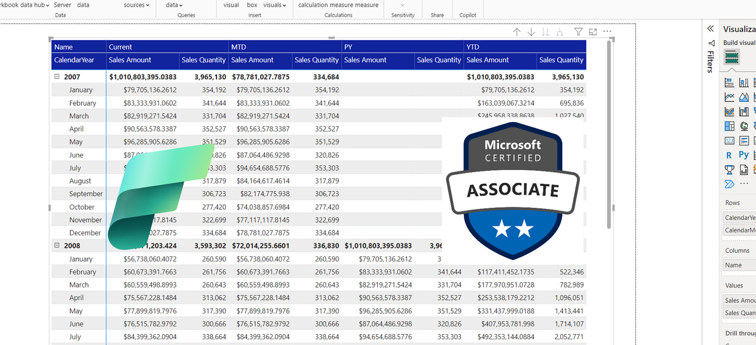Click the Current column group header
Screen dimensions: 756x345
click(x=167, y=47)
